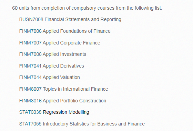Click Introductory Statistics for Business and Finance
The height and width of the screenshot is (131, 193).
94,124
